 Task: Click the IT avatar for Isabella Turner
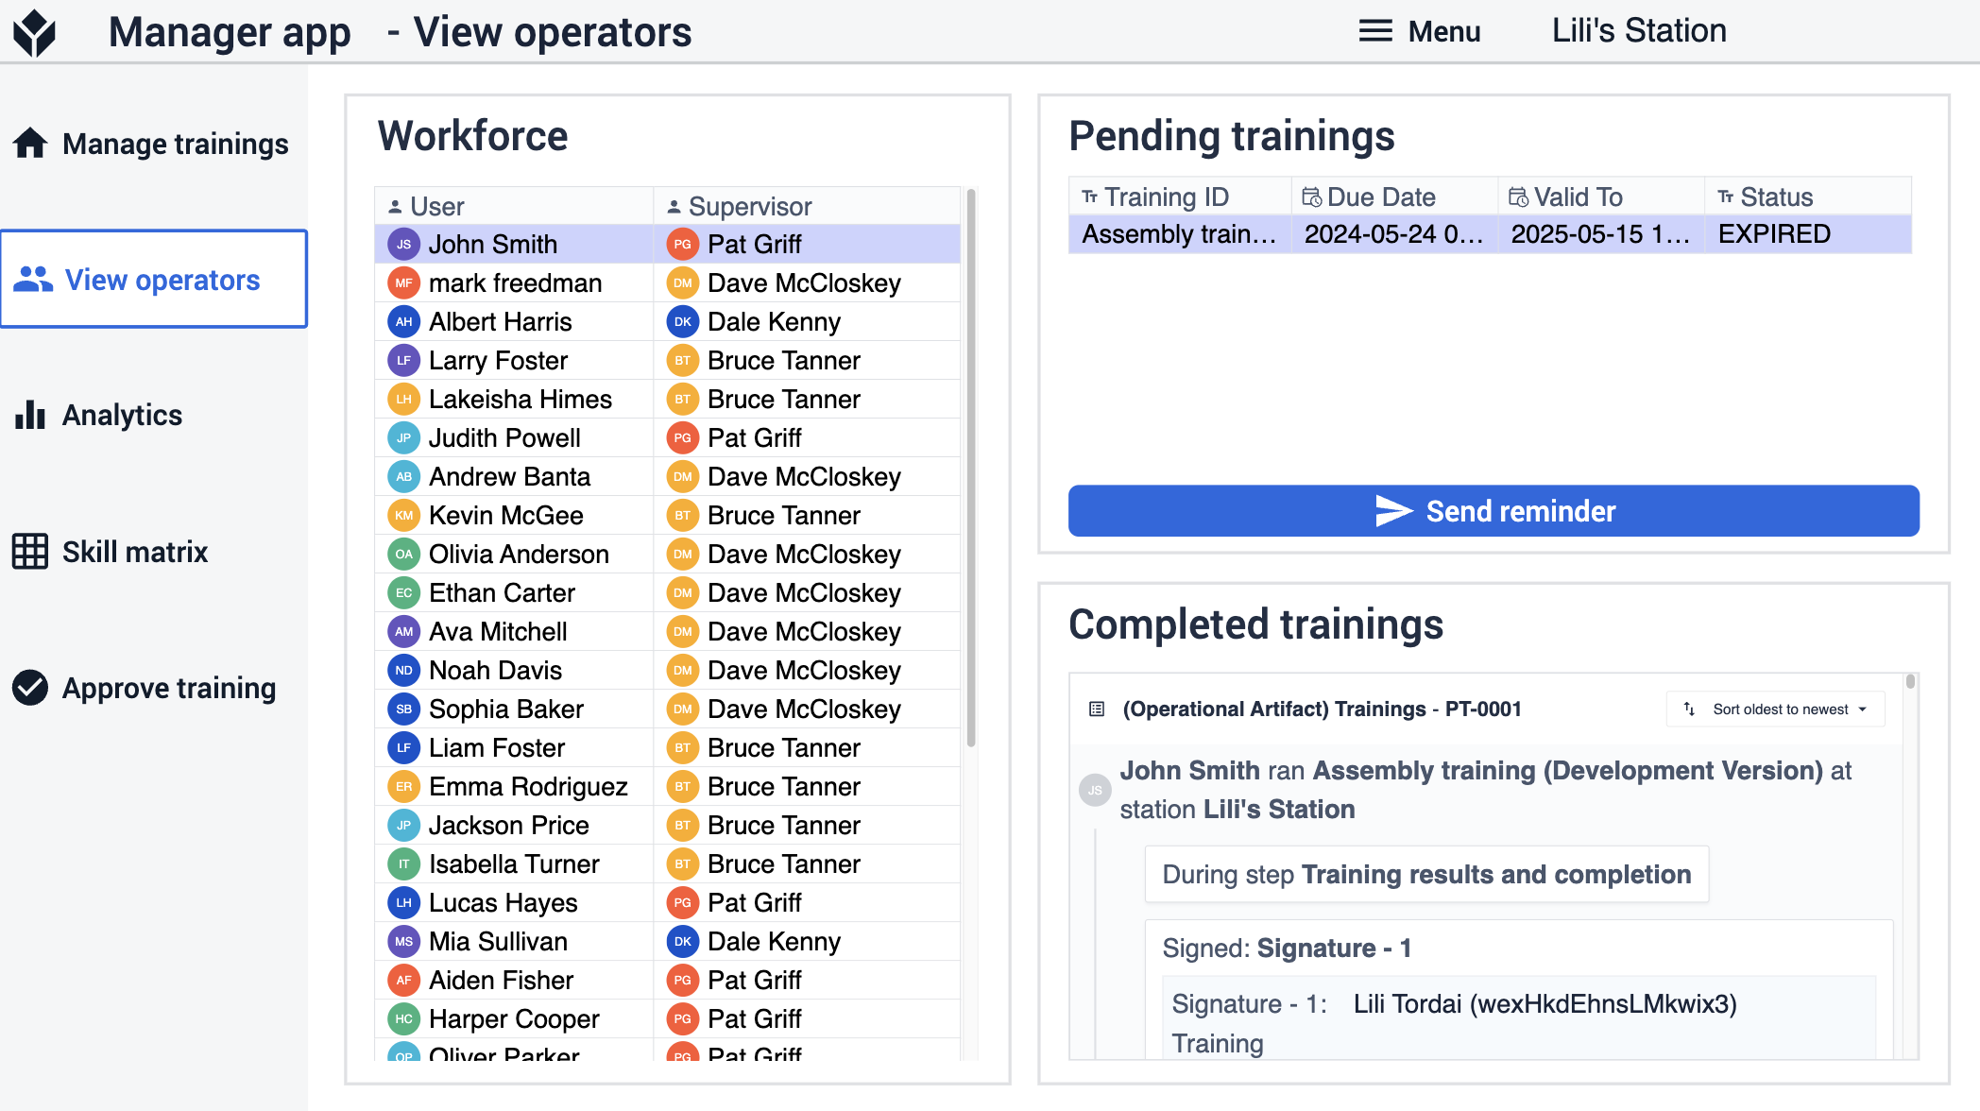[403, 863]
